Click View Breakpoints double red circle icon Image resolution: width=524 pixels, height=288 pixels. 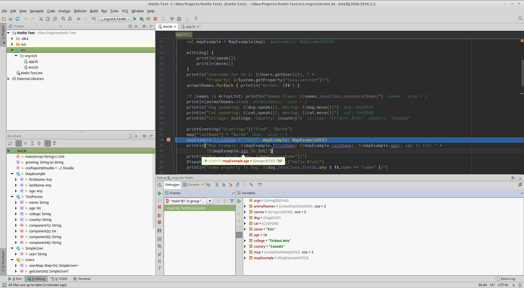pyautogui.click(x=159, y=215)
